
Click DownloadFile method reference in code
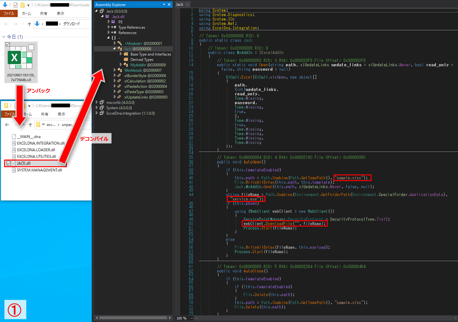pyautogui.click(x=279, y=223)
